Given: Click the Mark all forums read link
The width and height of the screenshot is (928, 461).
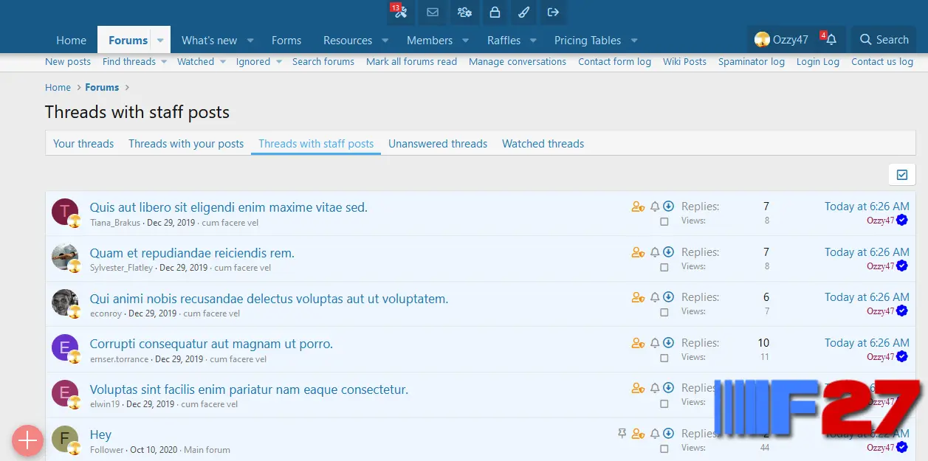Looking at the screenshot, I should tap(411, 62).
